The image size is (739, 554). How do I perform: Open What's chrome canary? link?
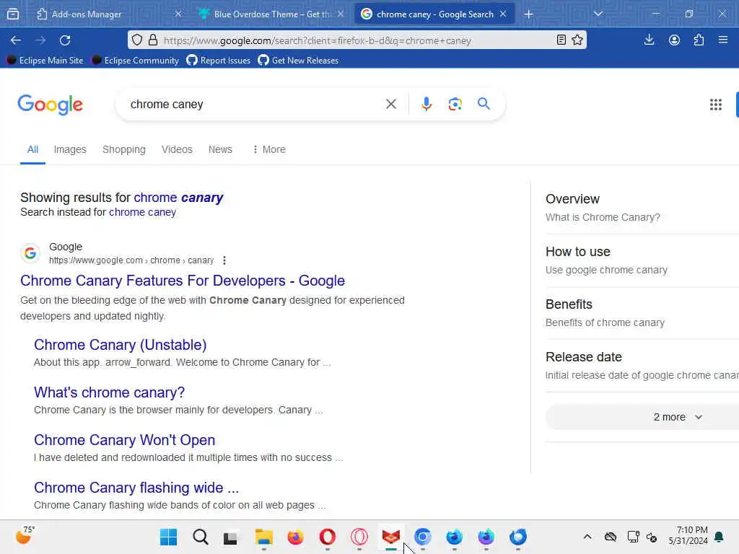[x=110, y=392]
